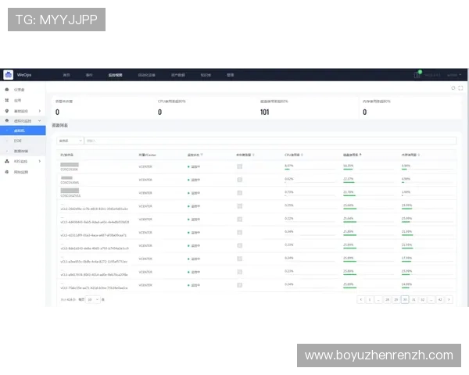
Task: Click the 58.35% disk usage bar
Action: point(348,169)
